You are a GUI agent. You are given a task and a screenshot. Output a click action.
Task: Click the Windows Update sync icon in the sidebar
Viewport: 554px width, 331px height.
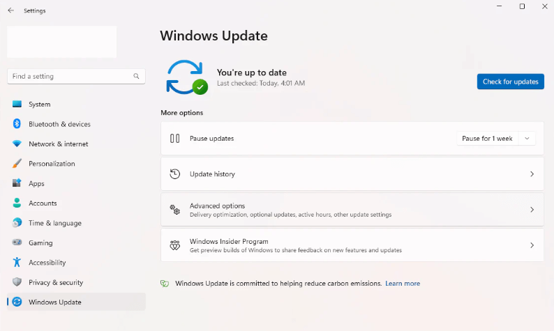[x=17, y=302]
